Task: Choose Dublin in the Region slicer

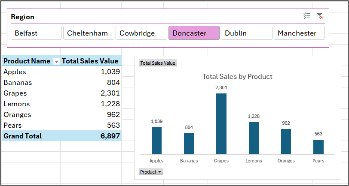Action: coord(246,33)
